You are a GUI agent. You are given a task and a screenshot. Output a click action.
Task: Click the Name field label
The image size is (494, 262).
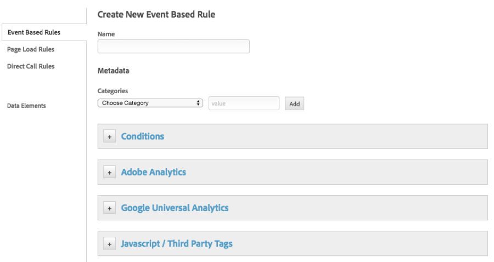point(106,34)
